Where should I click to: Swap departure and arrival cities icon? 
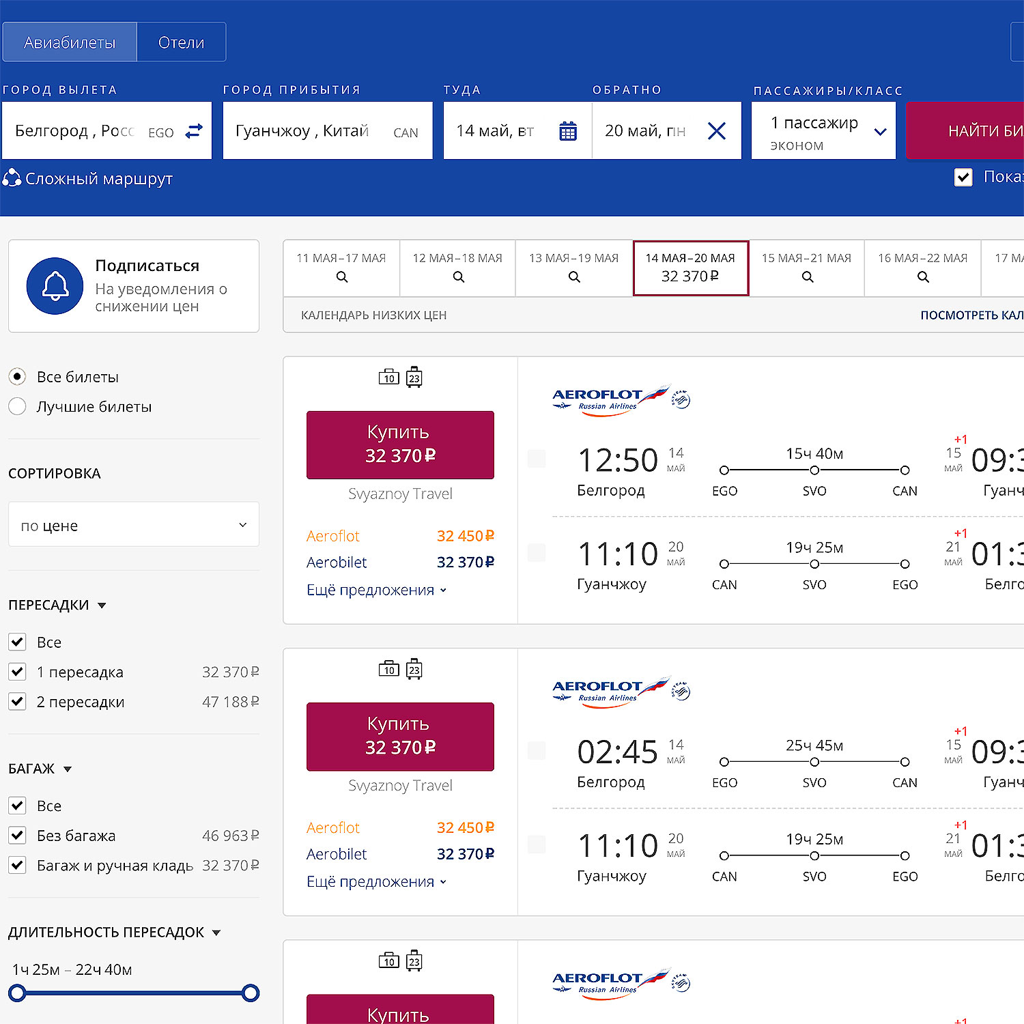(x=195, y=130)
